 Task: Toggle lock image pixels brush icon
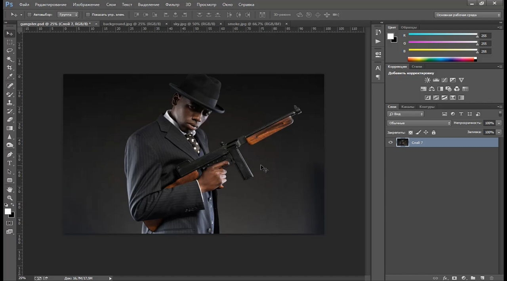pyautogui.click(x=418, y=132)
